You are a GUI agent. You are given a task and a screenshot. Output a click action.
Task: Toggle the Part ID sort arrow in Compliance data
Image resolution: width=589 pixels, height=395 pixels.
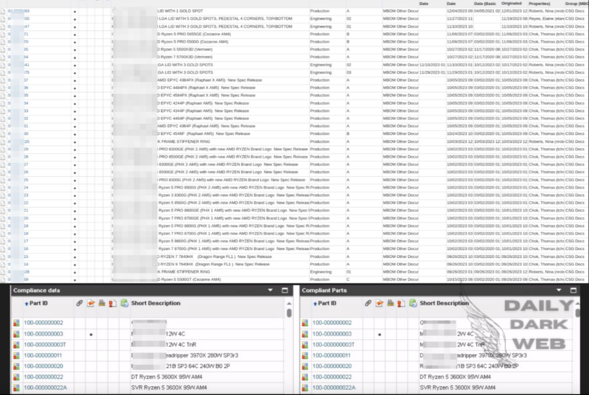tap(25, 303)
